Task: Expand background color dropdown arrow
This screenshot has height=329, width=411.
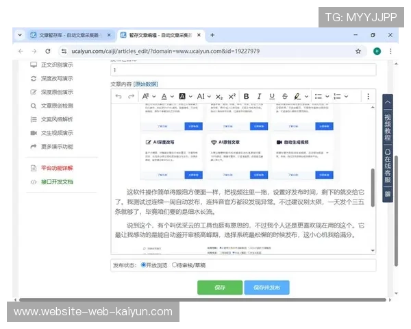Action: 190,97
